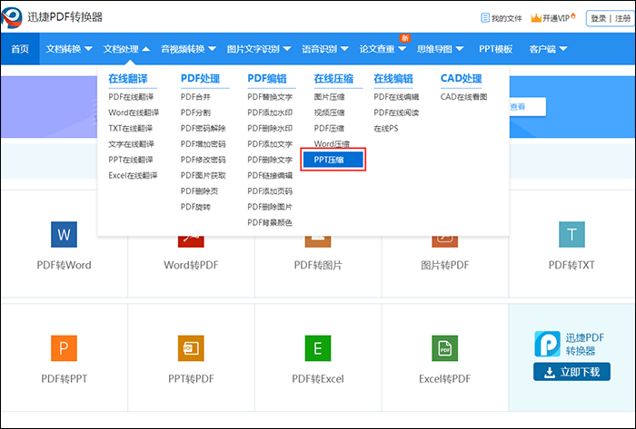
Task: Click the 立即下载 button
Action: 571,372
